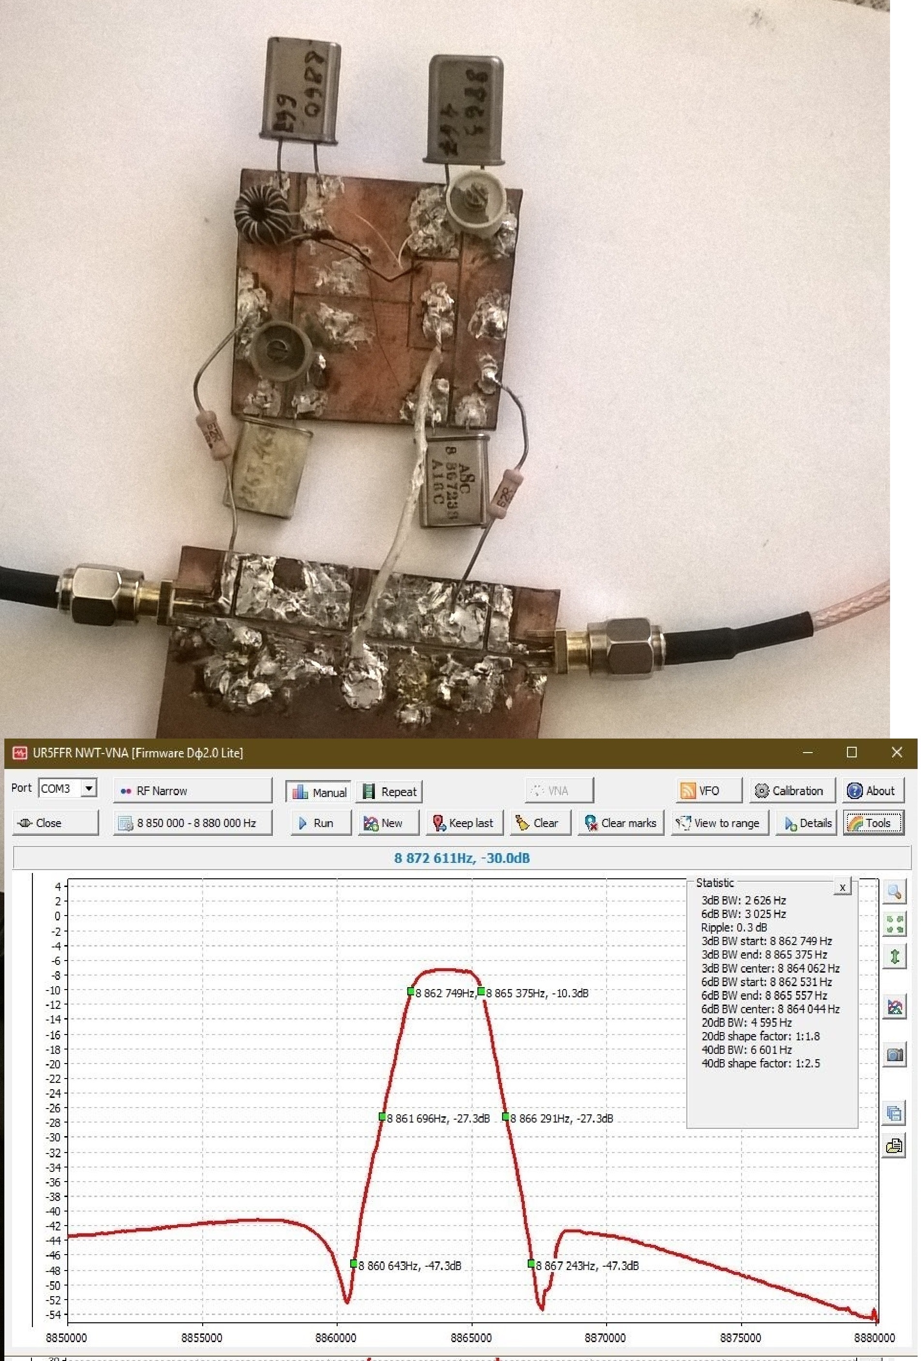Open the VFO mode
921x1361 pixels.
707,791
